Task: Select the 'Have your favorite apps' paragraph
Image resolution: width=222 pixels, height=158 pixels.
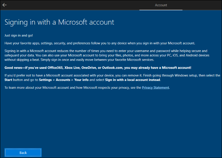Action: click(99, 43)
